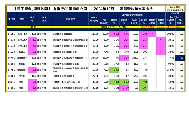Click the <10億 legend label

point(32,27)
